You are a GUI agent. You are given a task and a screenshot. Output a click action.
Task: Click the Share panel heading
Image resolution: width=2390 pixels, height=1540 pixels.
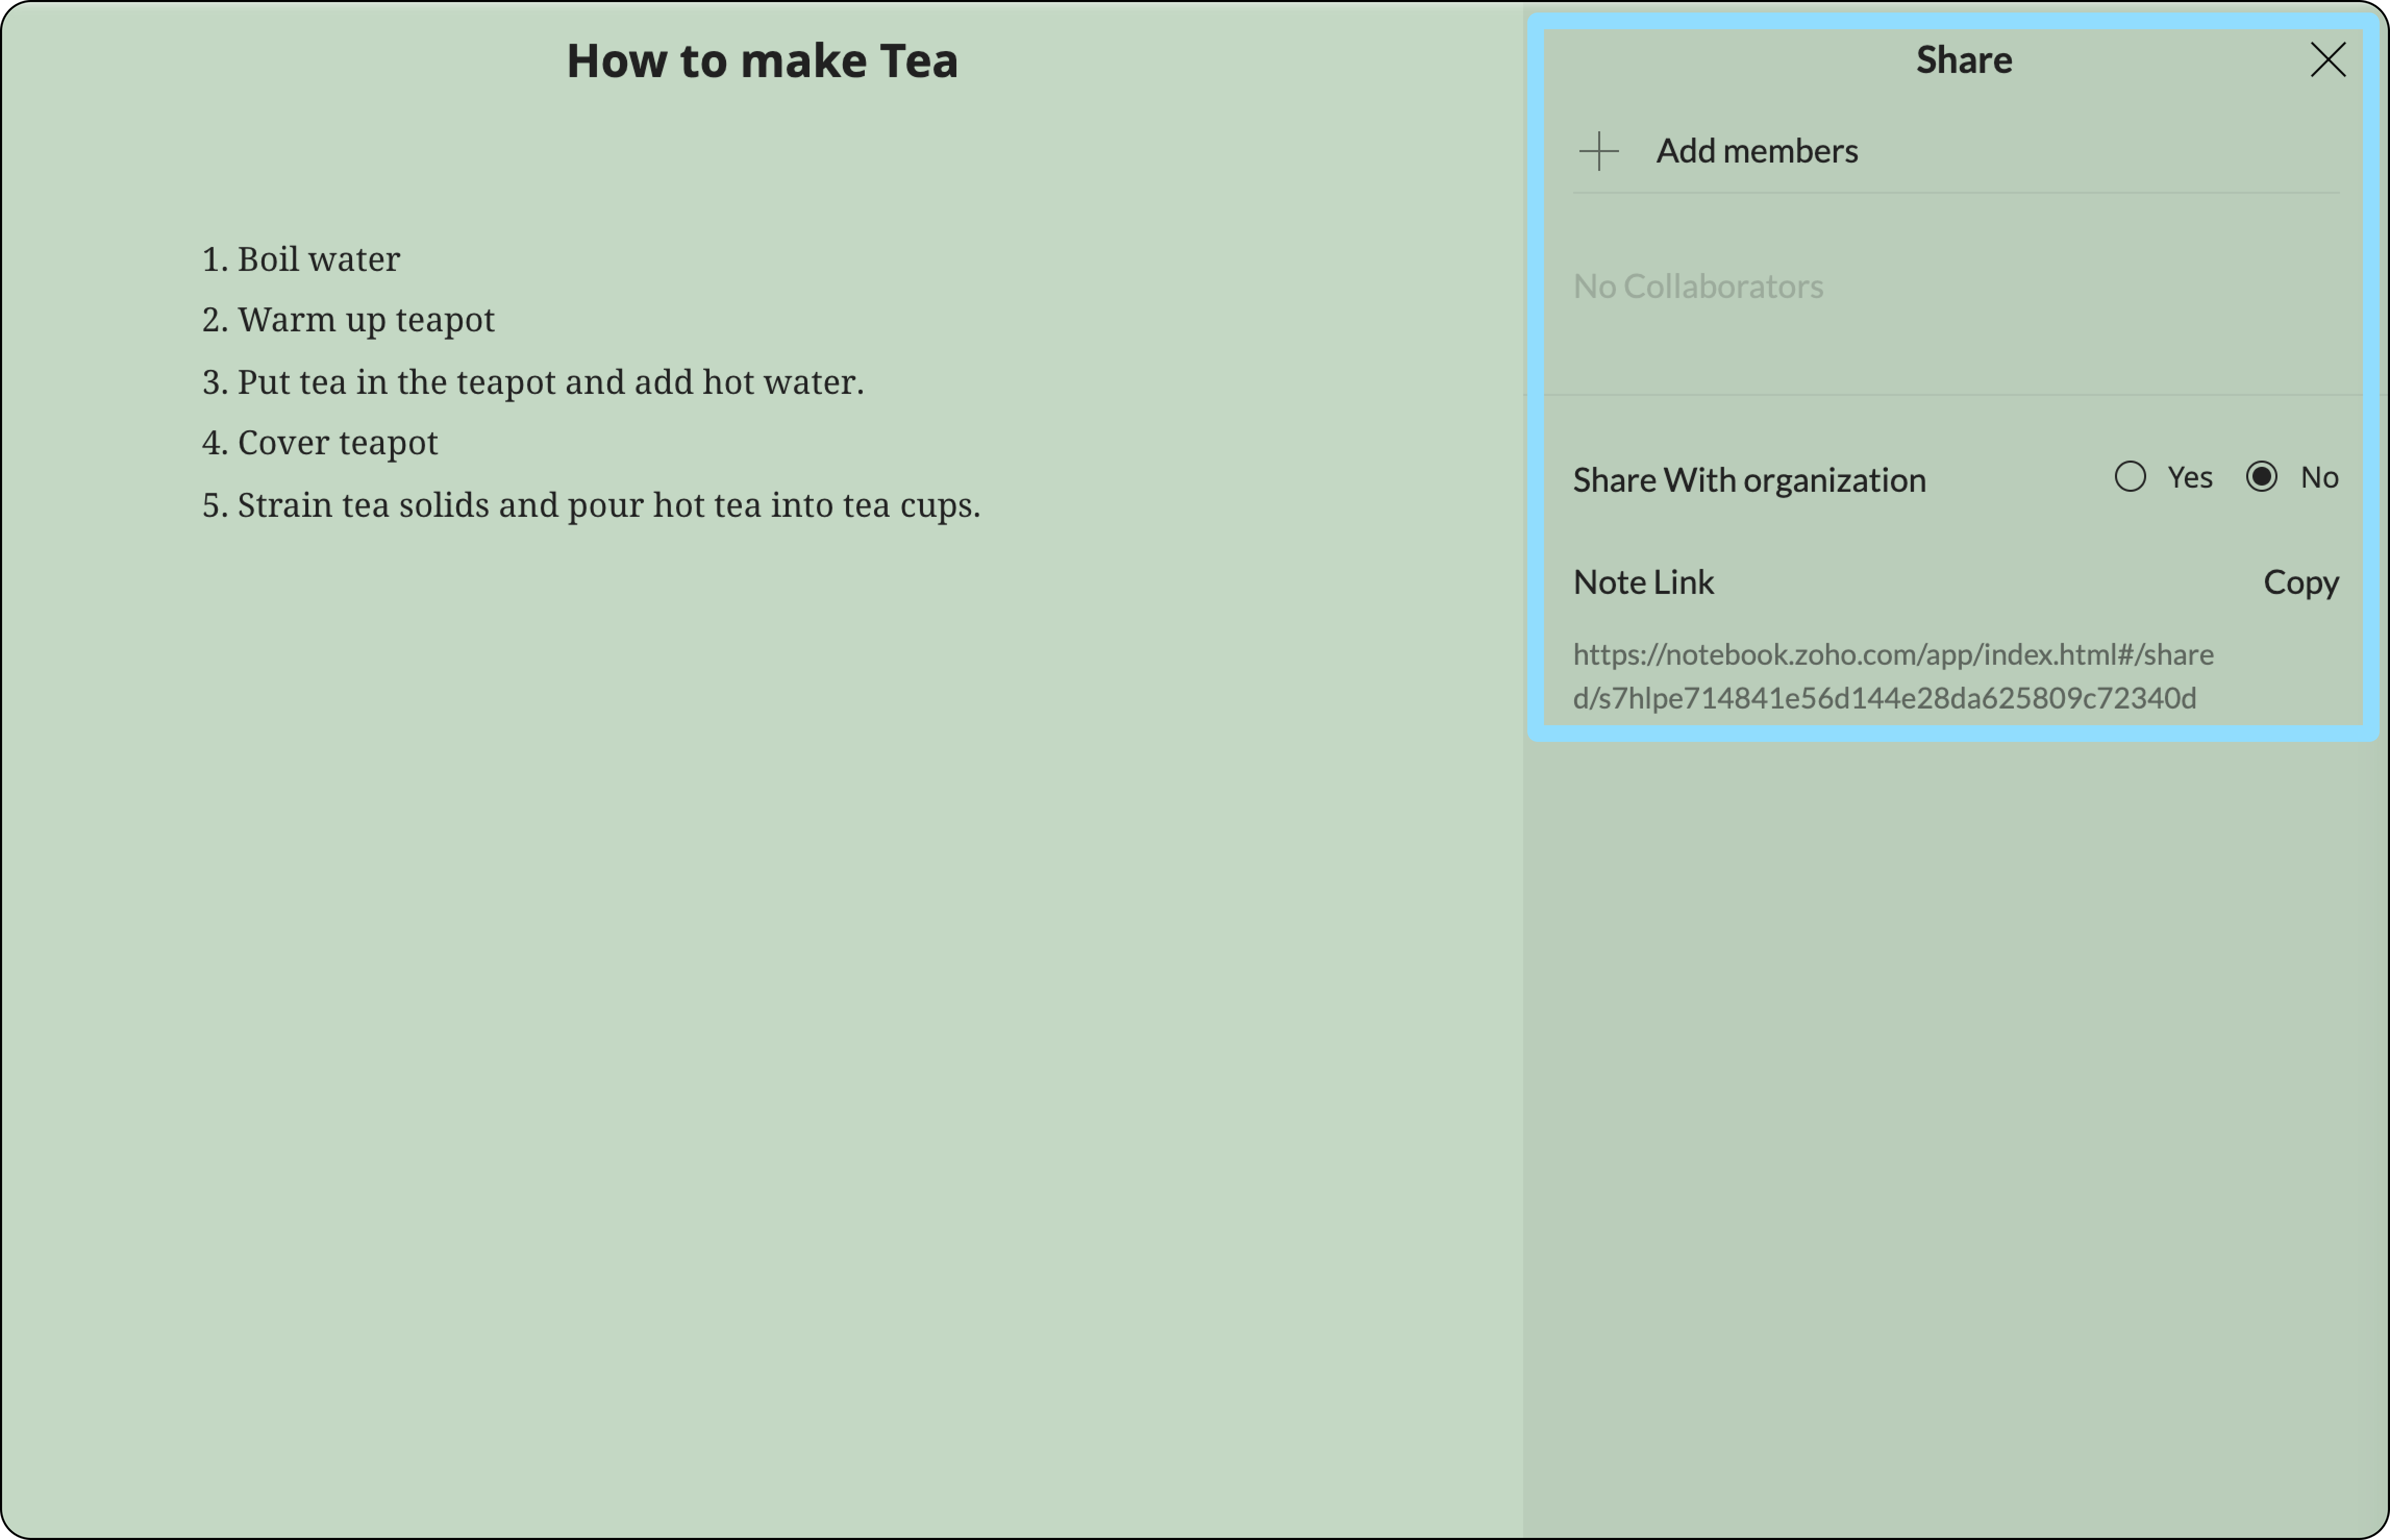(1963, 60)
